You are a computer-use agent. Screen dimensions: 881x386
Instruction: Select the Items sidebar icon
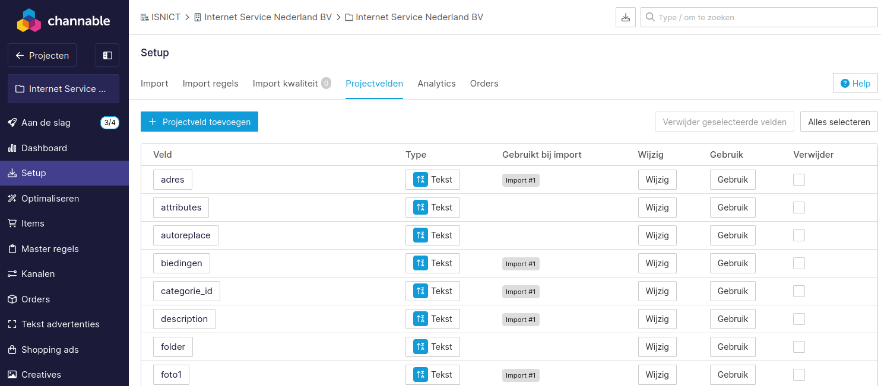click(x=14, y=223)
